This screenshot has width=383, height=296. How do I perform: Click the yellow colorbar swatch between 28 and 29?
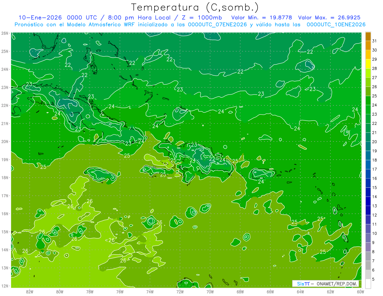tap(368, 64)
